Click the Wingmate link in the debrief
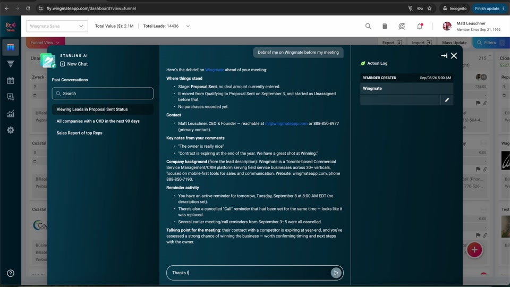Screen dimensions: 510x287 (214, 70)
